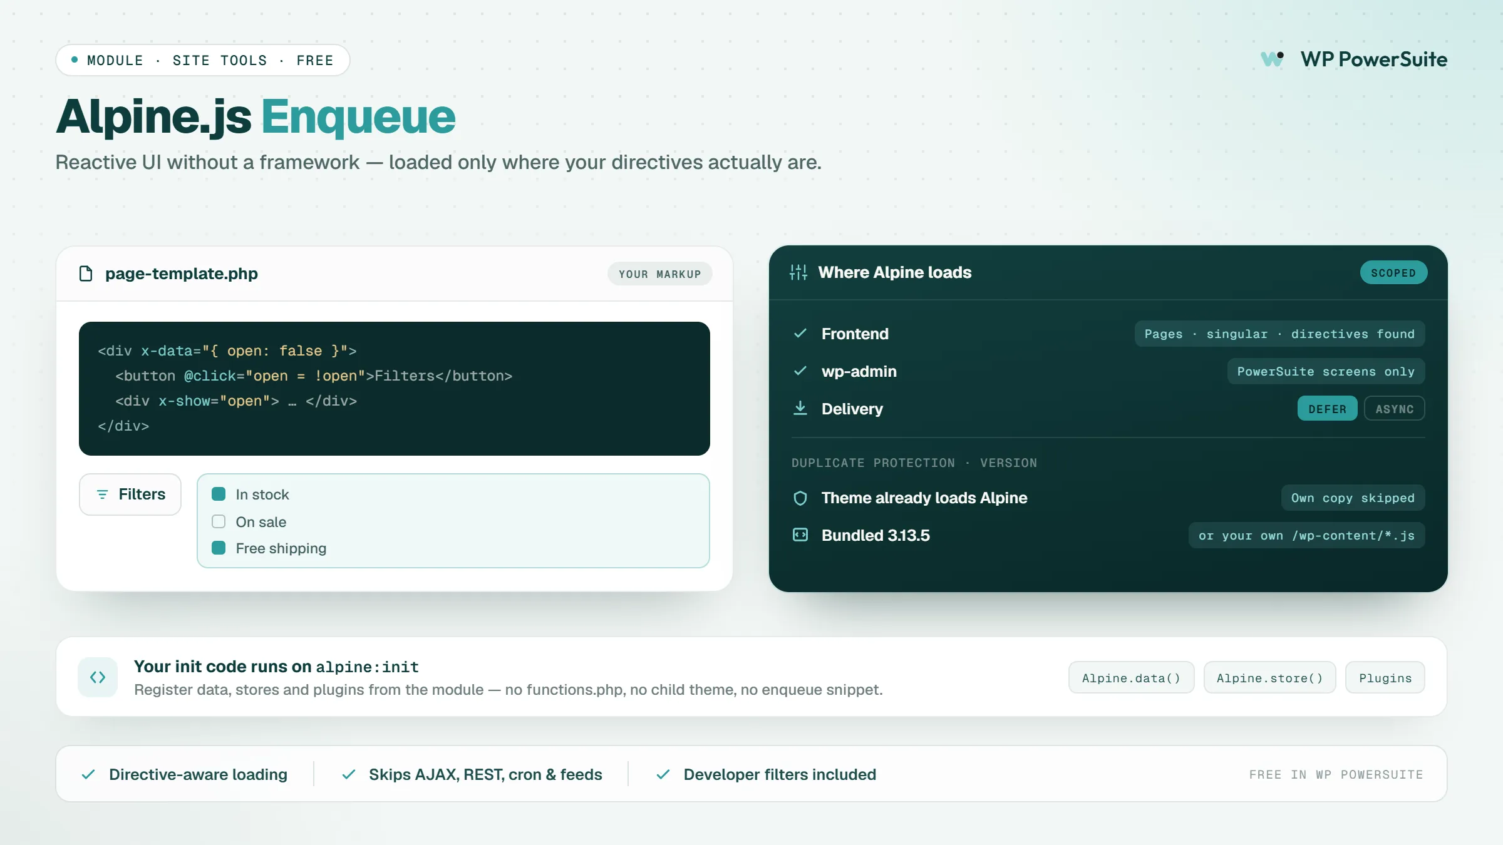Click the checkmark beside Directive-aware loading
The image size is (1503, 845).
click(x=88, y=774)
